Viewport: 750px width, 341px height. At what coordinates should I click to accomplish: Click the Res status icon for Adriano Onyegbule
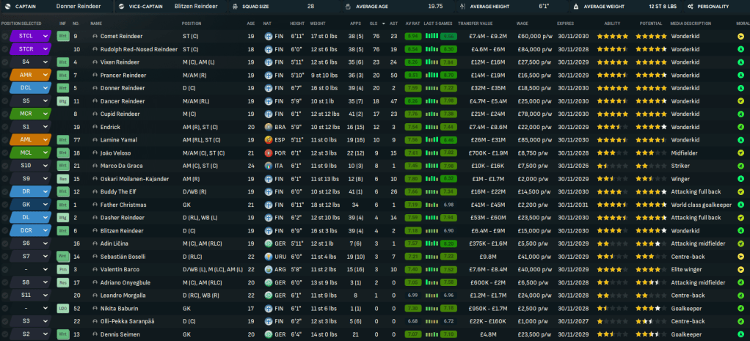(63, 282)
